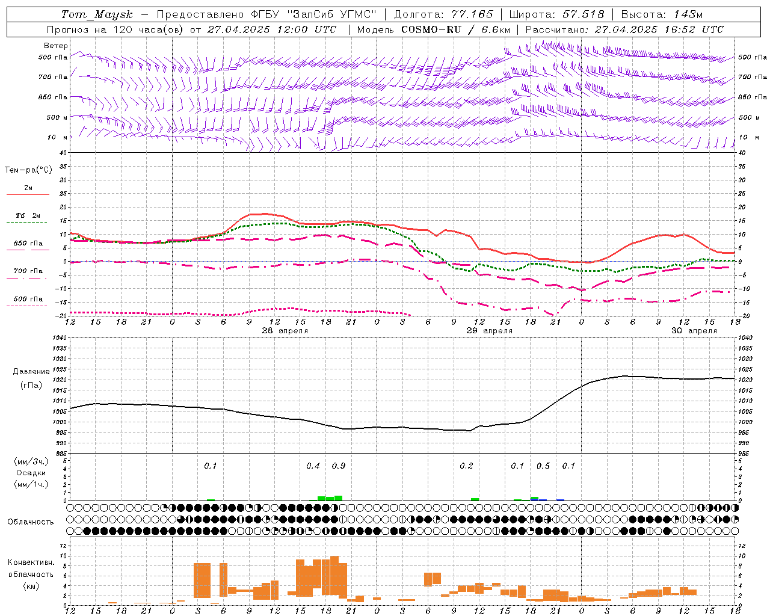Click the 28 апреля date label
The image size is (770, 616).
[285, 331]
